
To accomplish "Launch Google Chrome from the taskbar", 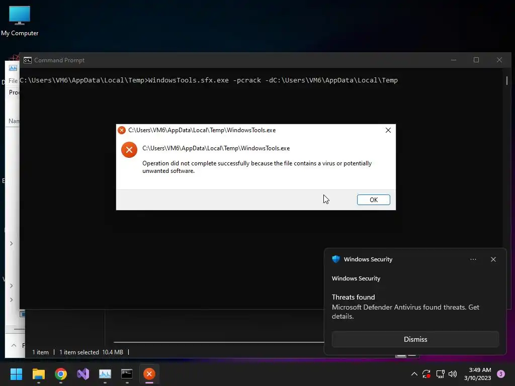I will pos(61,374).
